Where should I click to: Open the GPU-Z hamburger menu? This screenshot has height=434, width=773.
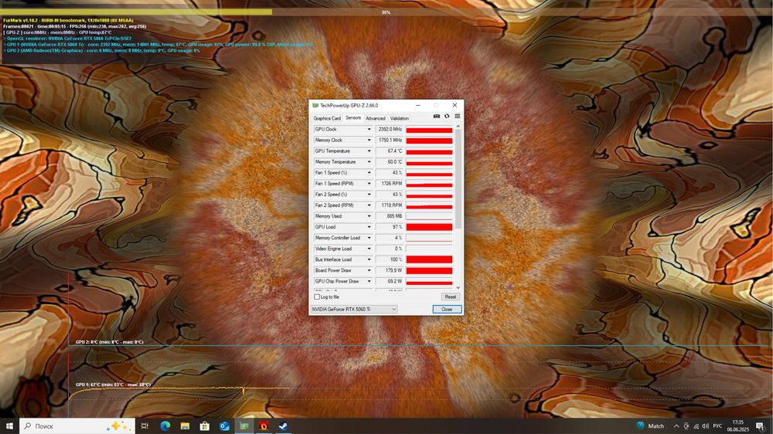coord(457,117)
